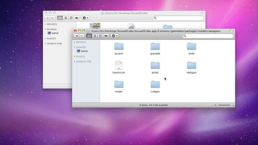Image resolution: width=258 pixels, height=145 pixels.
Task: Open the assault folder
Action: click(119, 47)
